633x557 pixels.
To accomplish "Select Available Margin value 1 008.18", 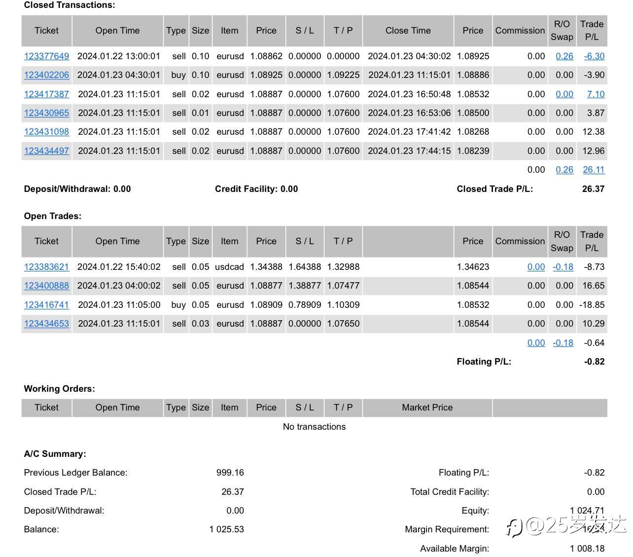I will [x=587, y=549].
